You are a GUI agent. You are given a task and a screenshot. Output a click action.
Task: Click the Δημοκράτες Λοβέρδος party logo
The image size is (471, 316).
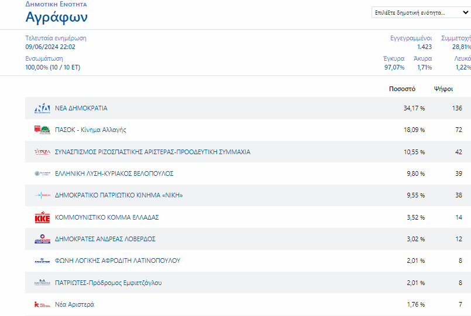coord(42,239)
